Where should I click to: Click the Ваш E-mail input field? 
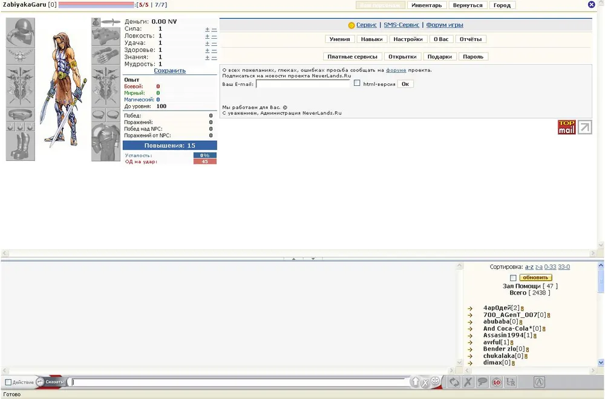coord(303,84)
